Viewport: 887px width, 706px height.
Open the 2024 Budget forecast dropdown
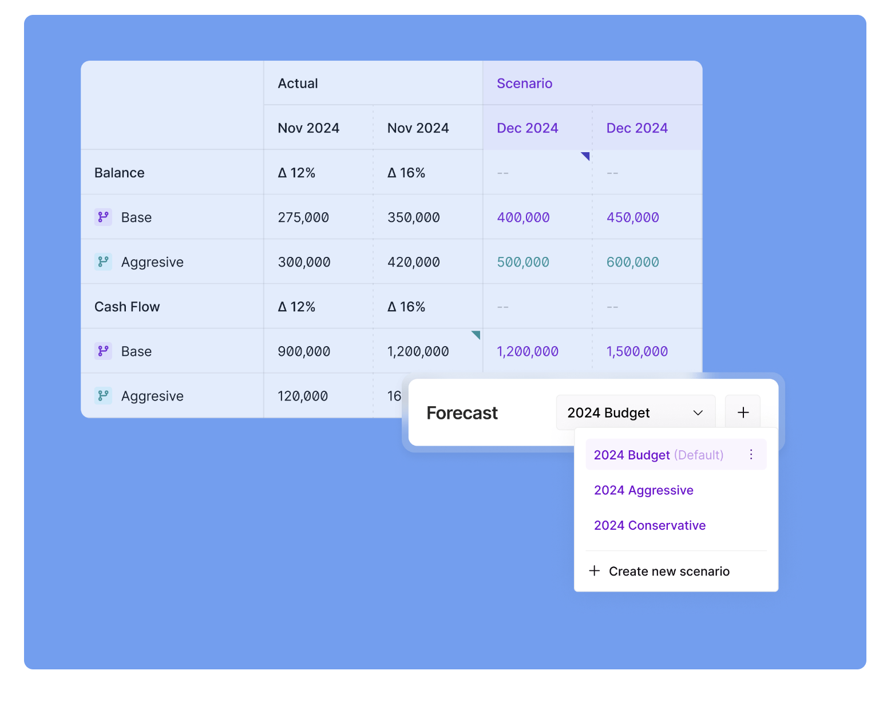[635, 412]
